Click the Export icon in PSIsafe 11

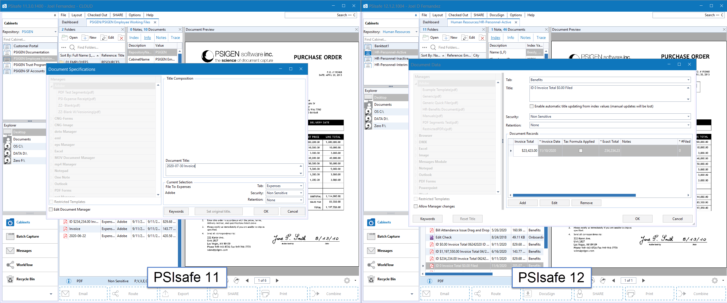[165, 294]
